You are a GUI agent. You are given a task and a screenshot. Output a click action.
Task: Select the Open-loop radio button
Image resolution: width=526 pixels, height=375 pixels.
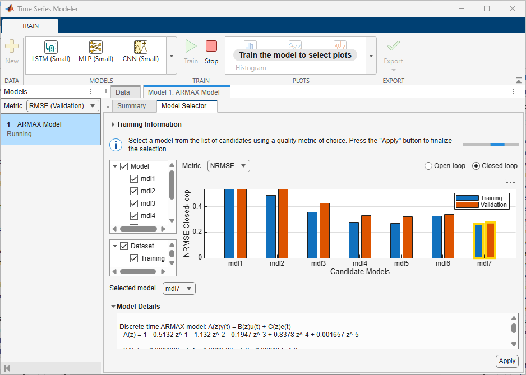click(428, 166)
